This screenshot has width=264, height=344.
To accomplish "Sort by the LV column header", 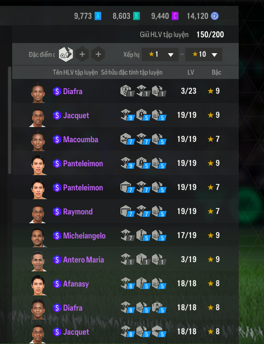I will 190,73.
